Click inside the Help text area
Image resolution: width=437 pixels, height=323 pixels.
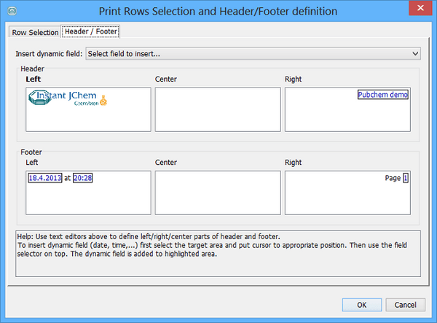pos(218,253)
